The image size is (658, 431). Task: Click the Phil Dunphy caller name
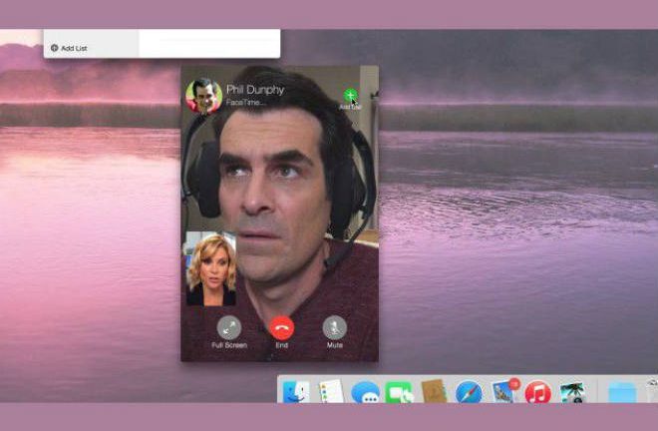coord(255,90)
